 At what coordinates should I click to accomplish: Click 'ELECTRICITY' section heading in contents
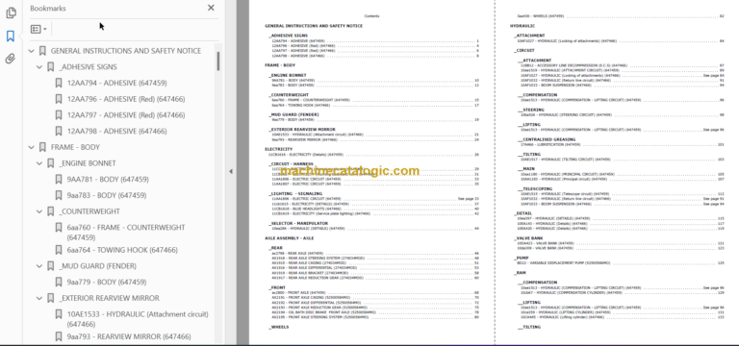pos(278,149)
